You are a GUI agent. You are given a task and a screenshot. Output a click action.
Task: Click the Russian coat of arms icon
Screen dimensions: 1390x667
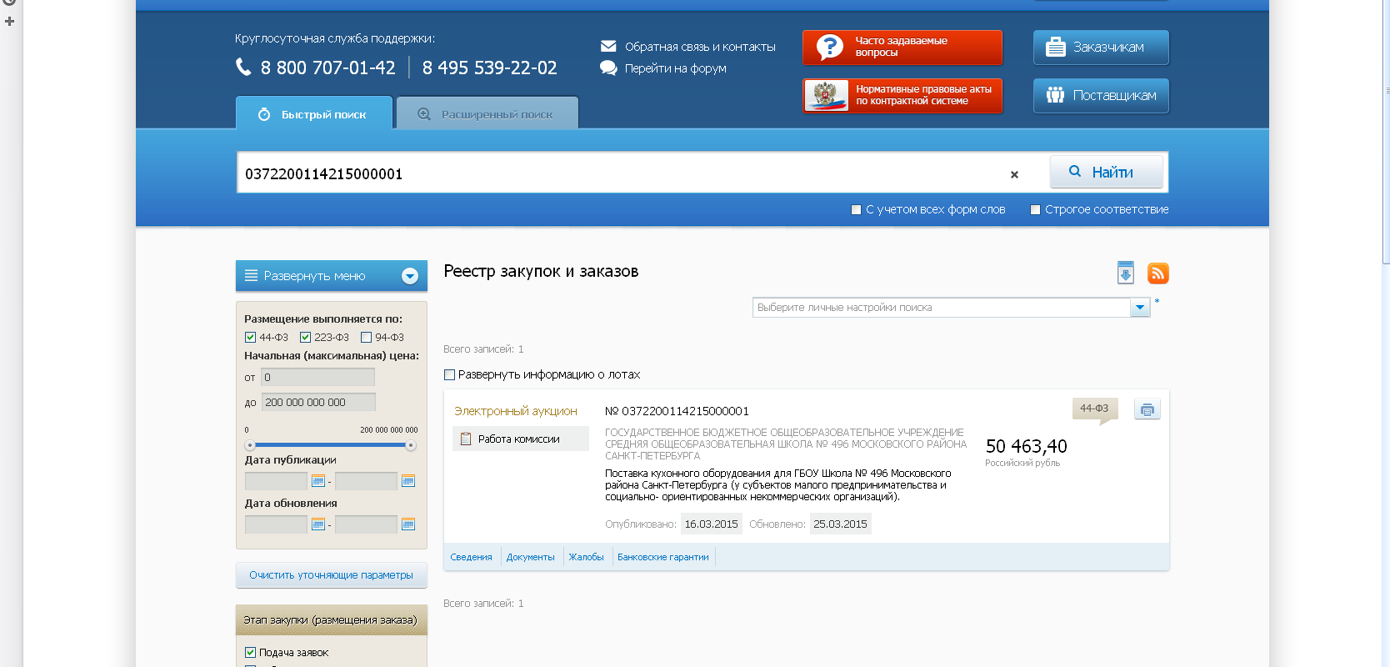coord(827,95)
